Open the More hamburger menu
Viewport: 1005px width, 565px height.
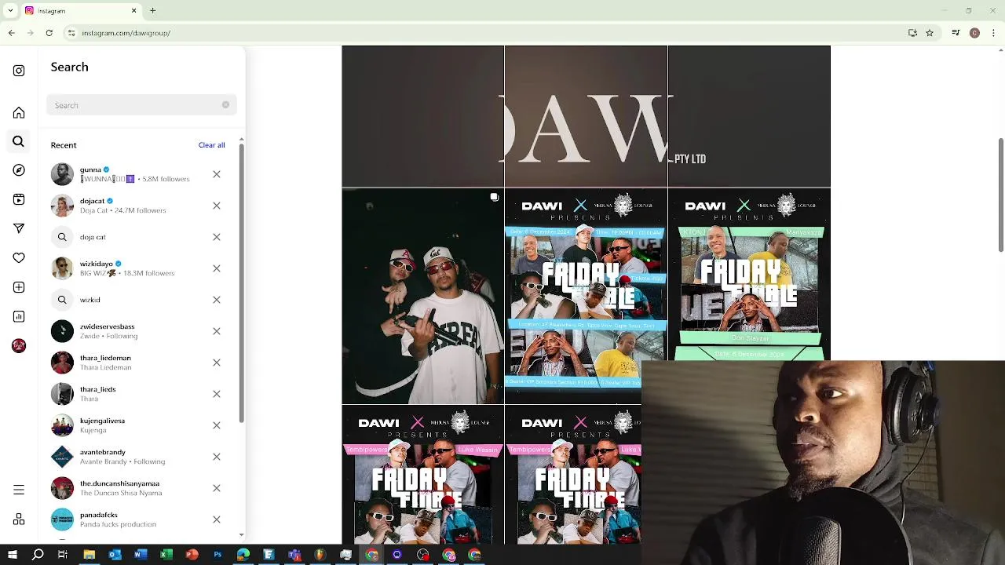point(19,490)
